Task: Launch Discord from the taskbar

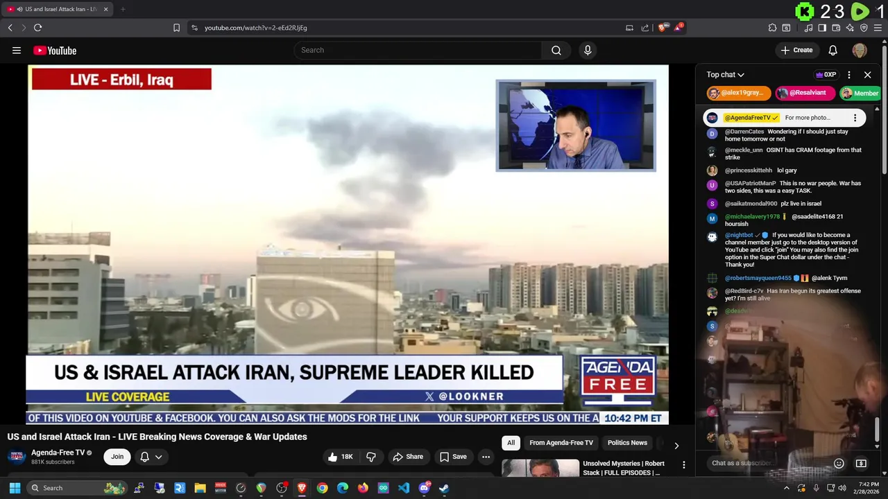Action: click(x=424, y=488)
